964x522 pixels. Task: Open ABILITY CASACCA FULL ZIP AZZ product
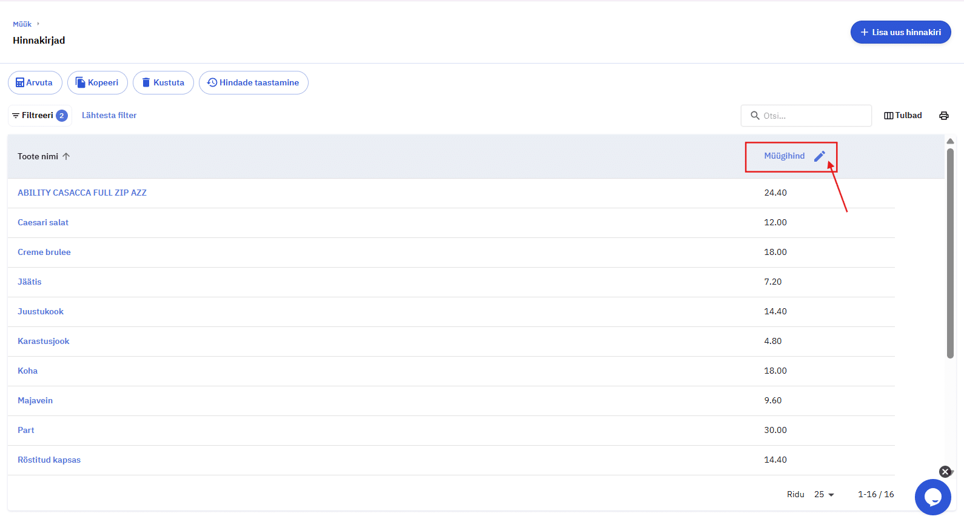click(x=82, y=193)
